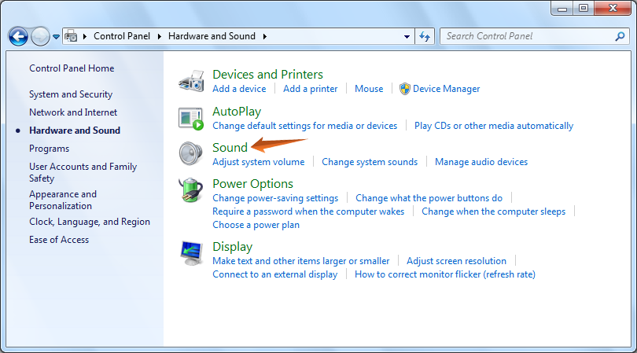This screenshot has width=637, height=353.
Task: Minimize the Control Panel window
Action: click(x=562, y=8)
